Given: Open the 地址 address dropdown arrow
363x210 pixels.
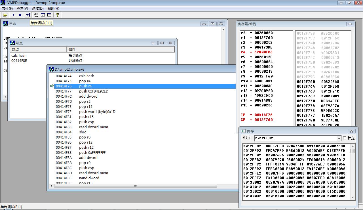Looking at the screenshot, I should click(339, 138).
